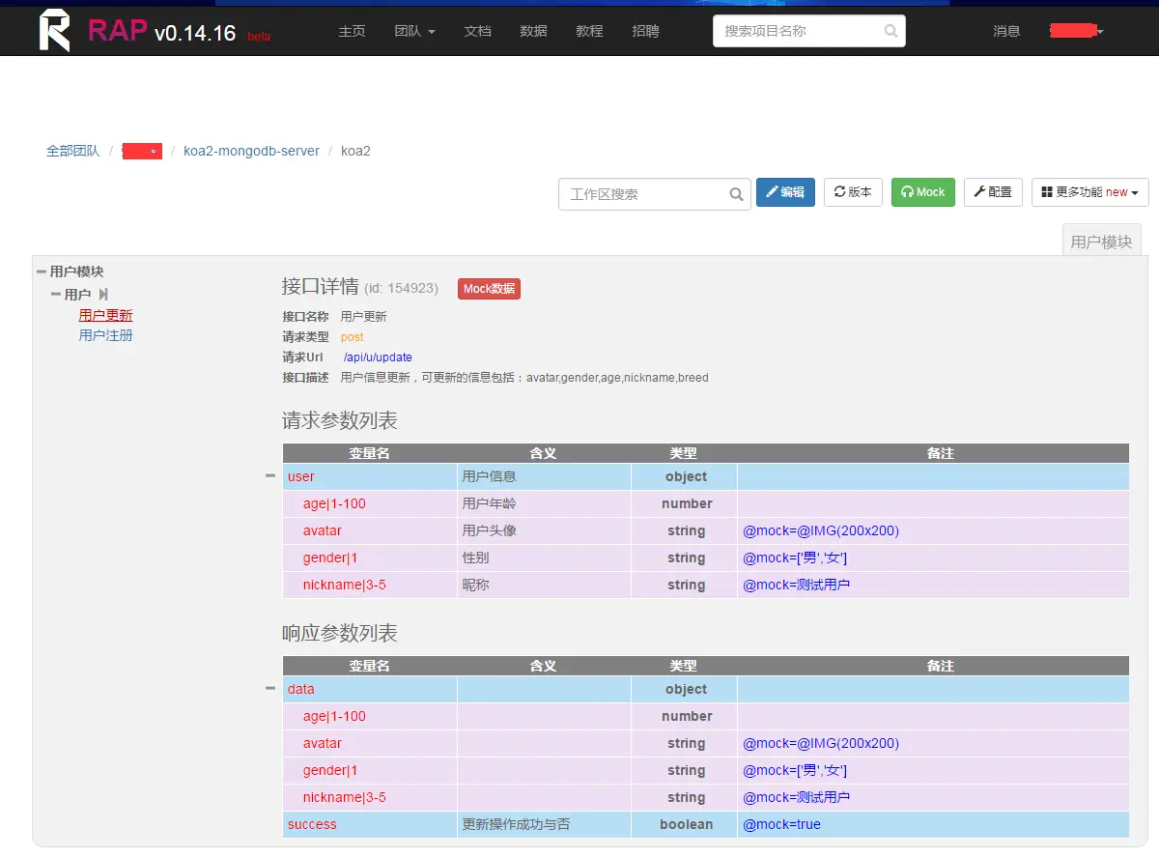Click the 请求参数列表 heading
Viewport: 1159px width, 858px height.
340,421
